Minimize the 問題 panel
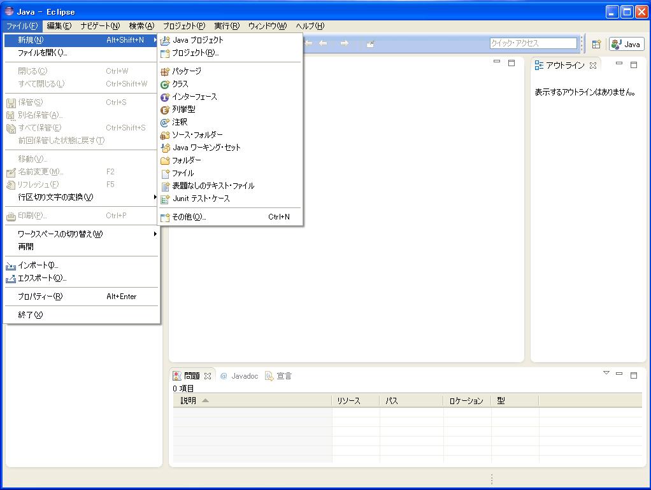Screen dimensions: 651x490 (619, 374)
